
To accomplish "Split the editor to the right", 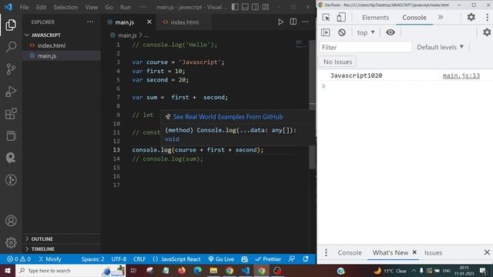I will coord(293,22).
